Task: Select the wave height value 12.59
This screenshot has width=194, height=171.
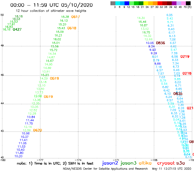Action: pos(27,130)
